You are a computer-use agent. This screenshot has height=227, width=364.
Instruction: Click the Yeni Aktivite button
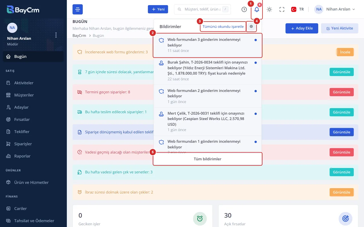click(x=340, y=28)
